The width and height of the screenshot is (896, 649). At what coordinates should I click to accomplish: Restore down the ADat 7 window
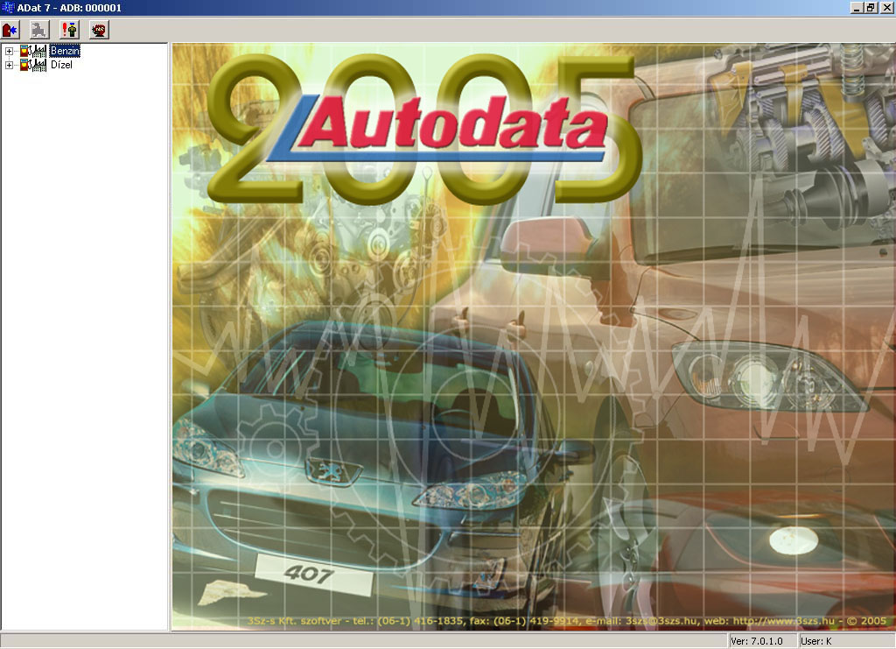point(871,7)
